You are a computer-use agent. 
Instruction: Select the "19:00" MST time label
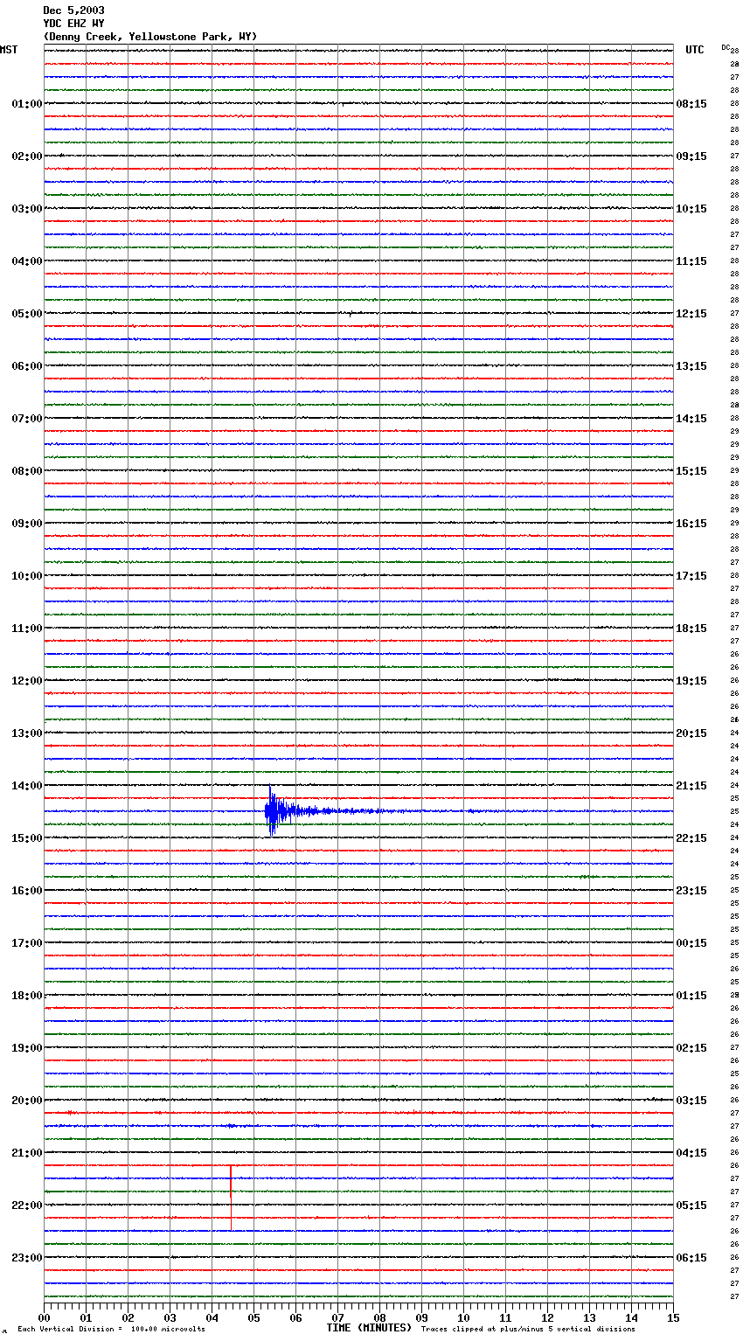tap(27, 1048)
